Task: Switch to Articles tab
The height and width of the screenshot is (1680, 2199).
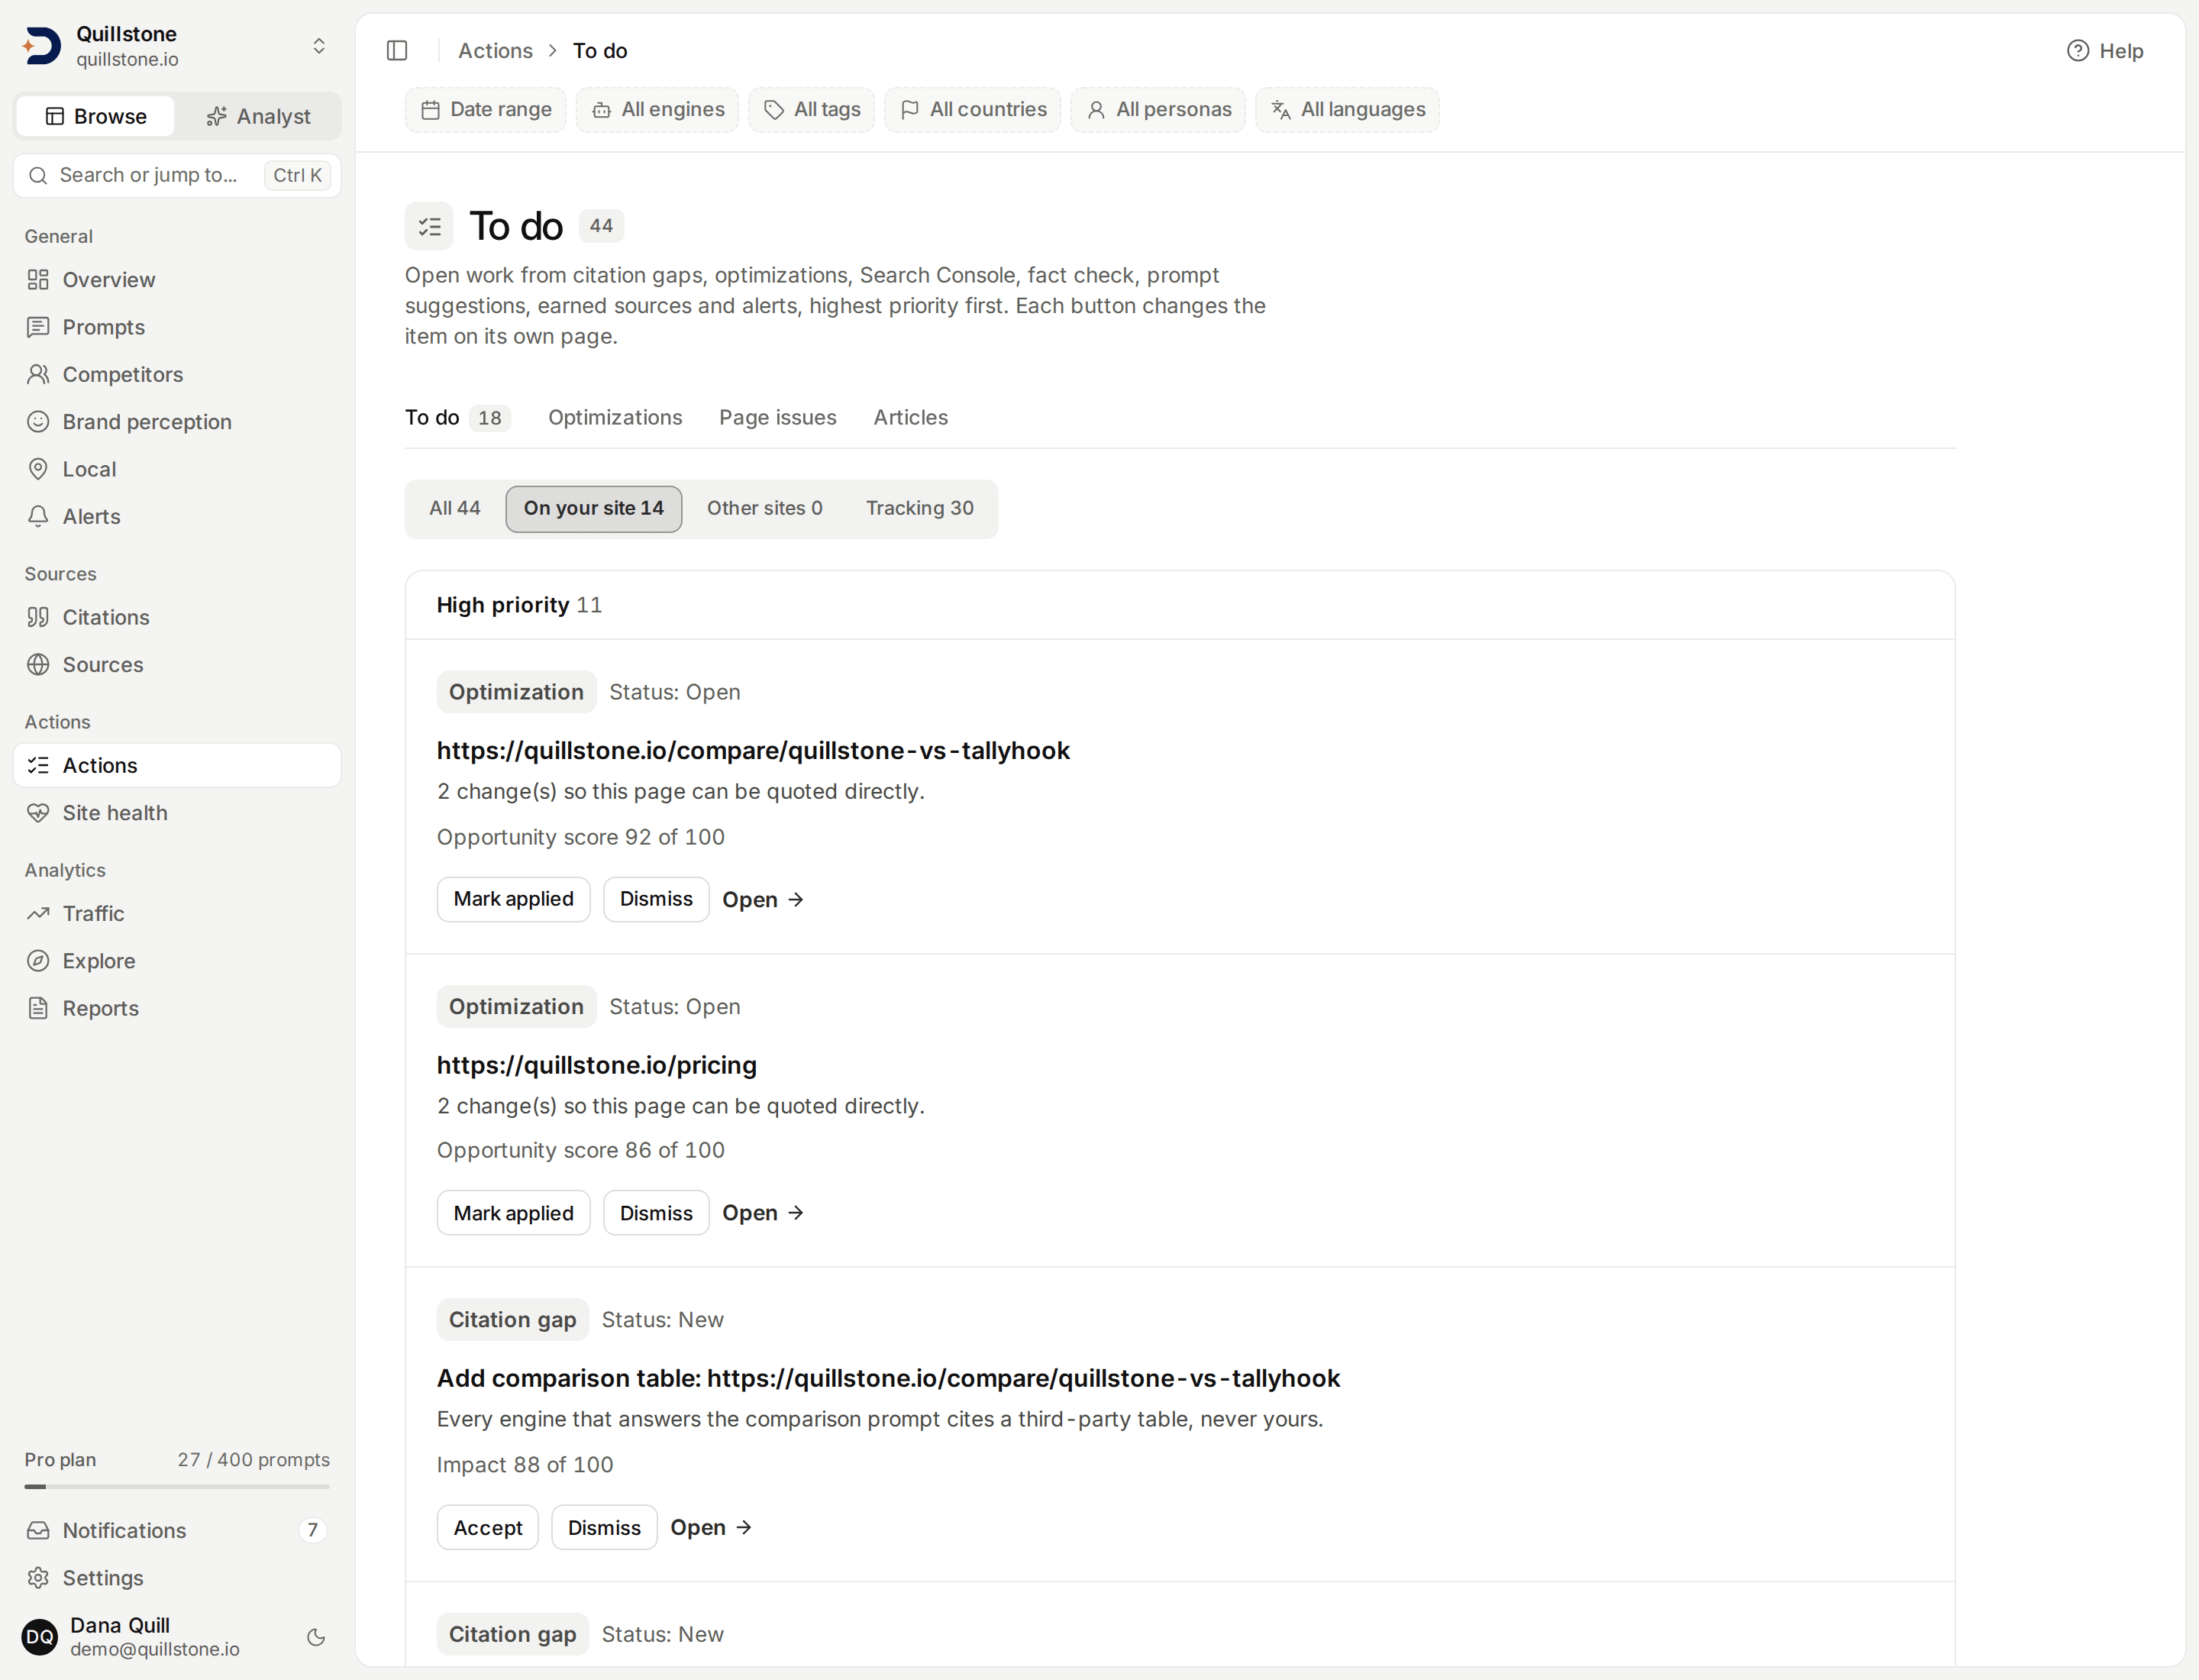Action: point(911,417)
